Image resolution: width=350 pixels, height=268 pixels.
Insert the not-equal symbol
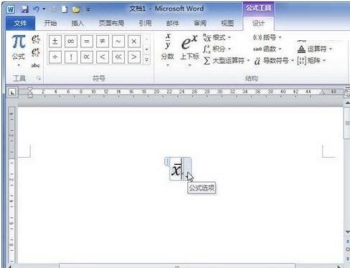(103, 42)
